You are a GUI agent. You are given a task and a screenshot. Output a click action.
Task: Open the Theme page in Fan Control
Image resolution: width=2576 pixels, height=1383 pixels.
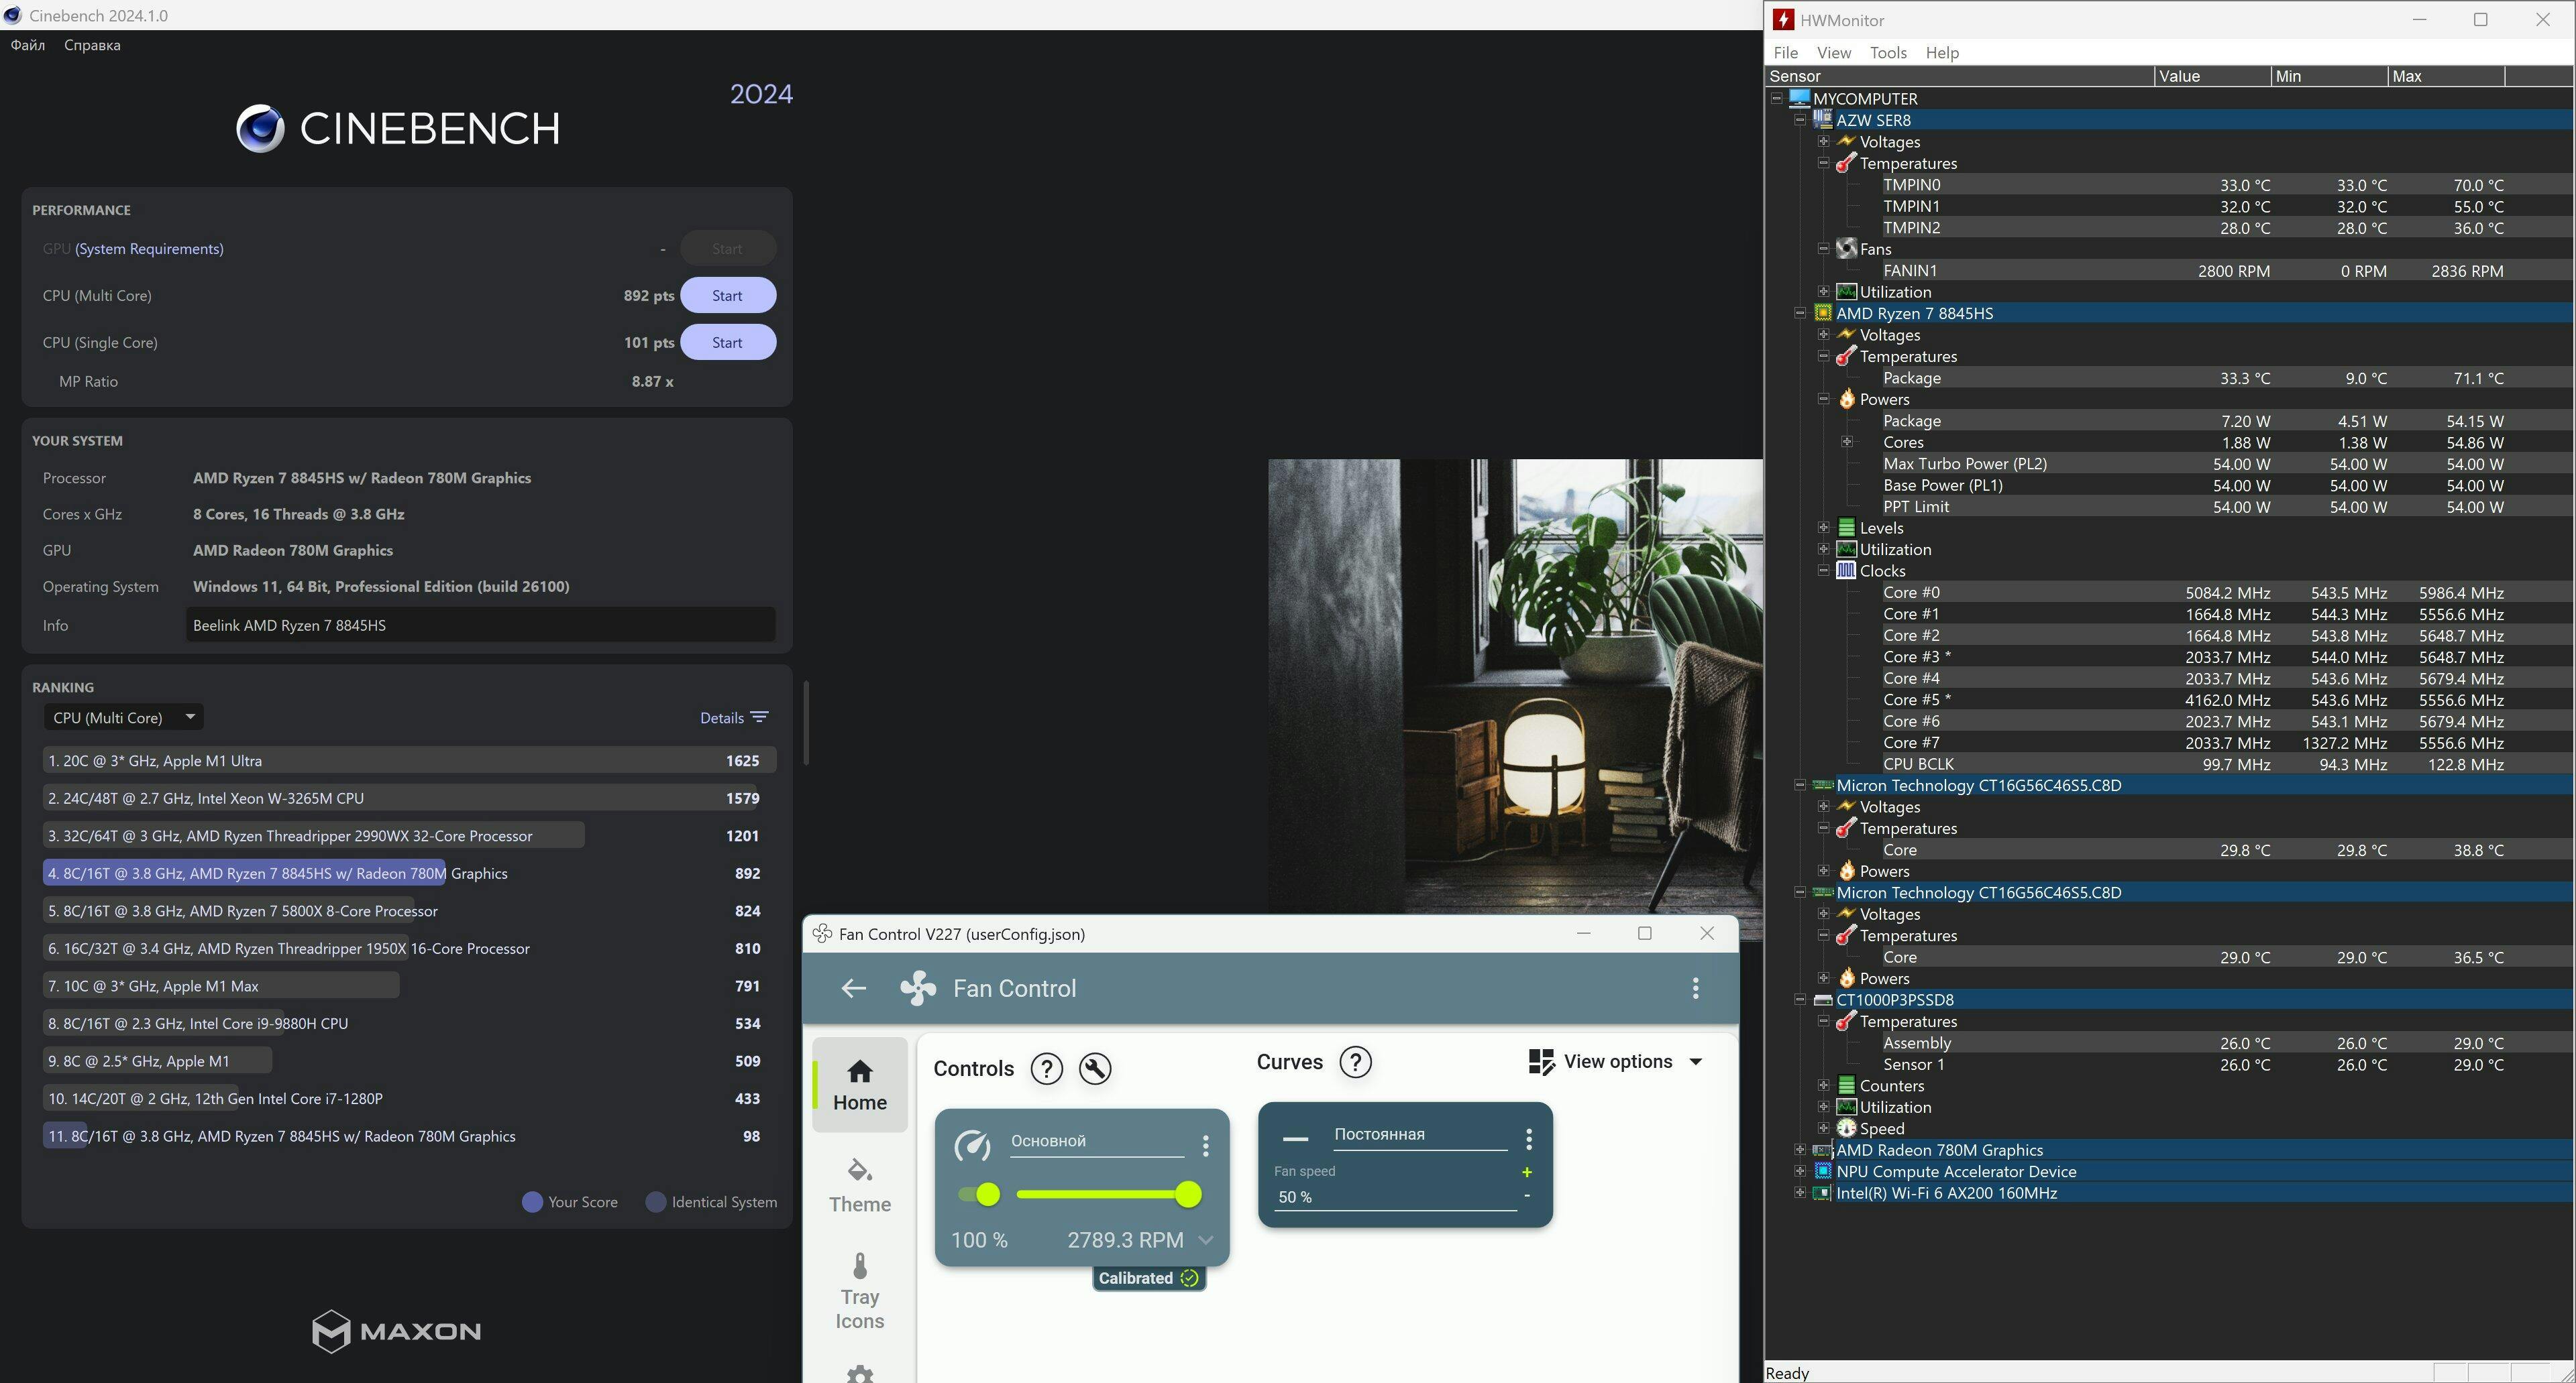tap(860, 1185)
